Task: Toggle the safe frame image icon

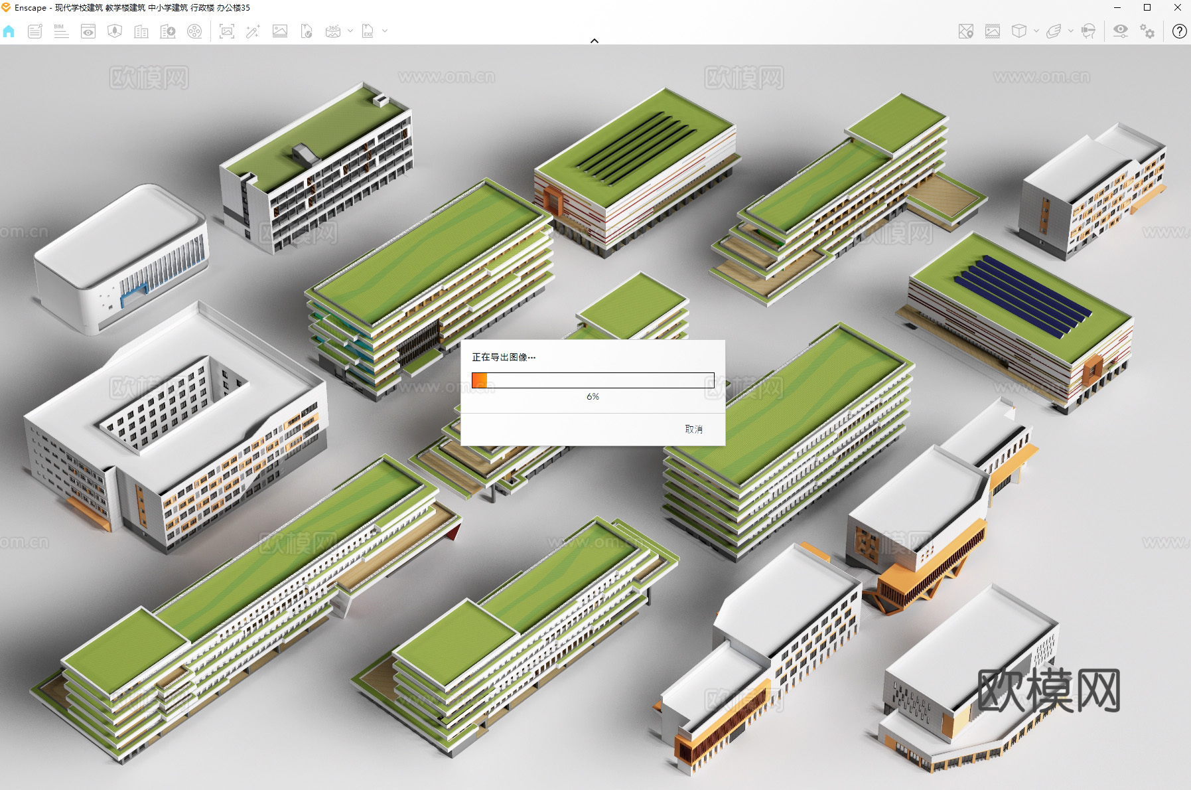Action: 993,31
